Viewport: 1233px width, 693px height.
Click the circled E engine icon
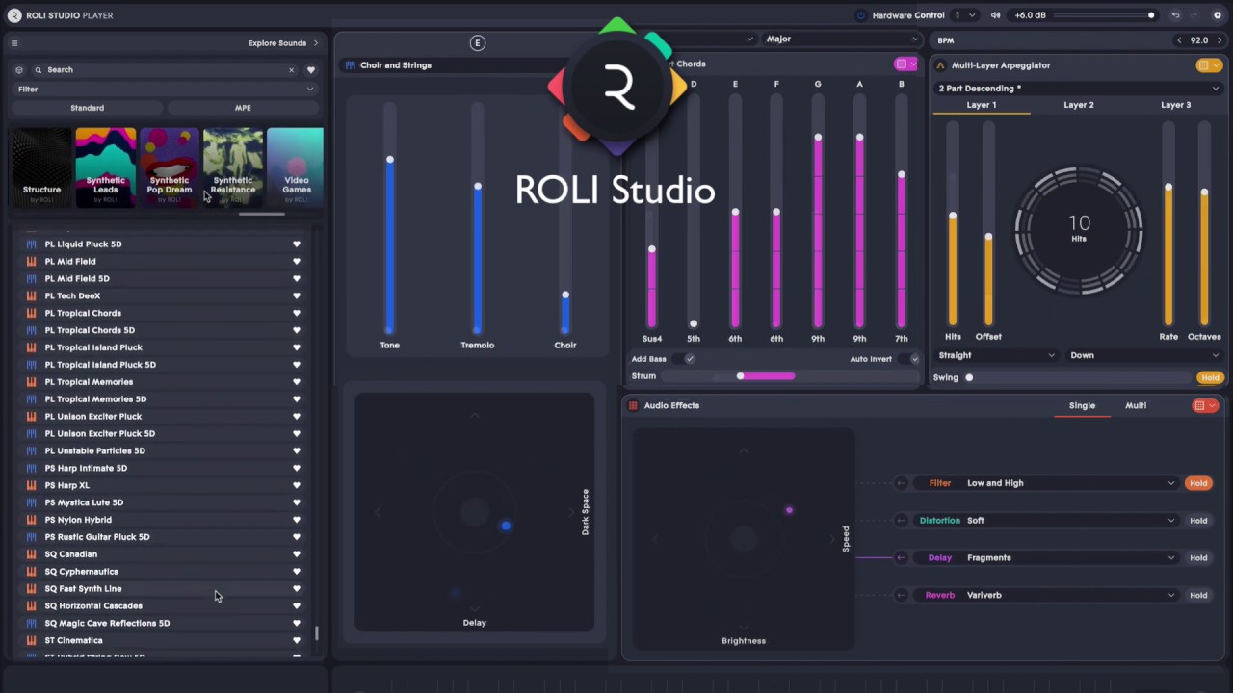[x=477, y=42]
